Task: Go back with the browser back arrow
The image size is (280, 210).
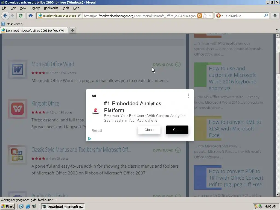Action: [5, 16]
